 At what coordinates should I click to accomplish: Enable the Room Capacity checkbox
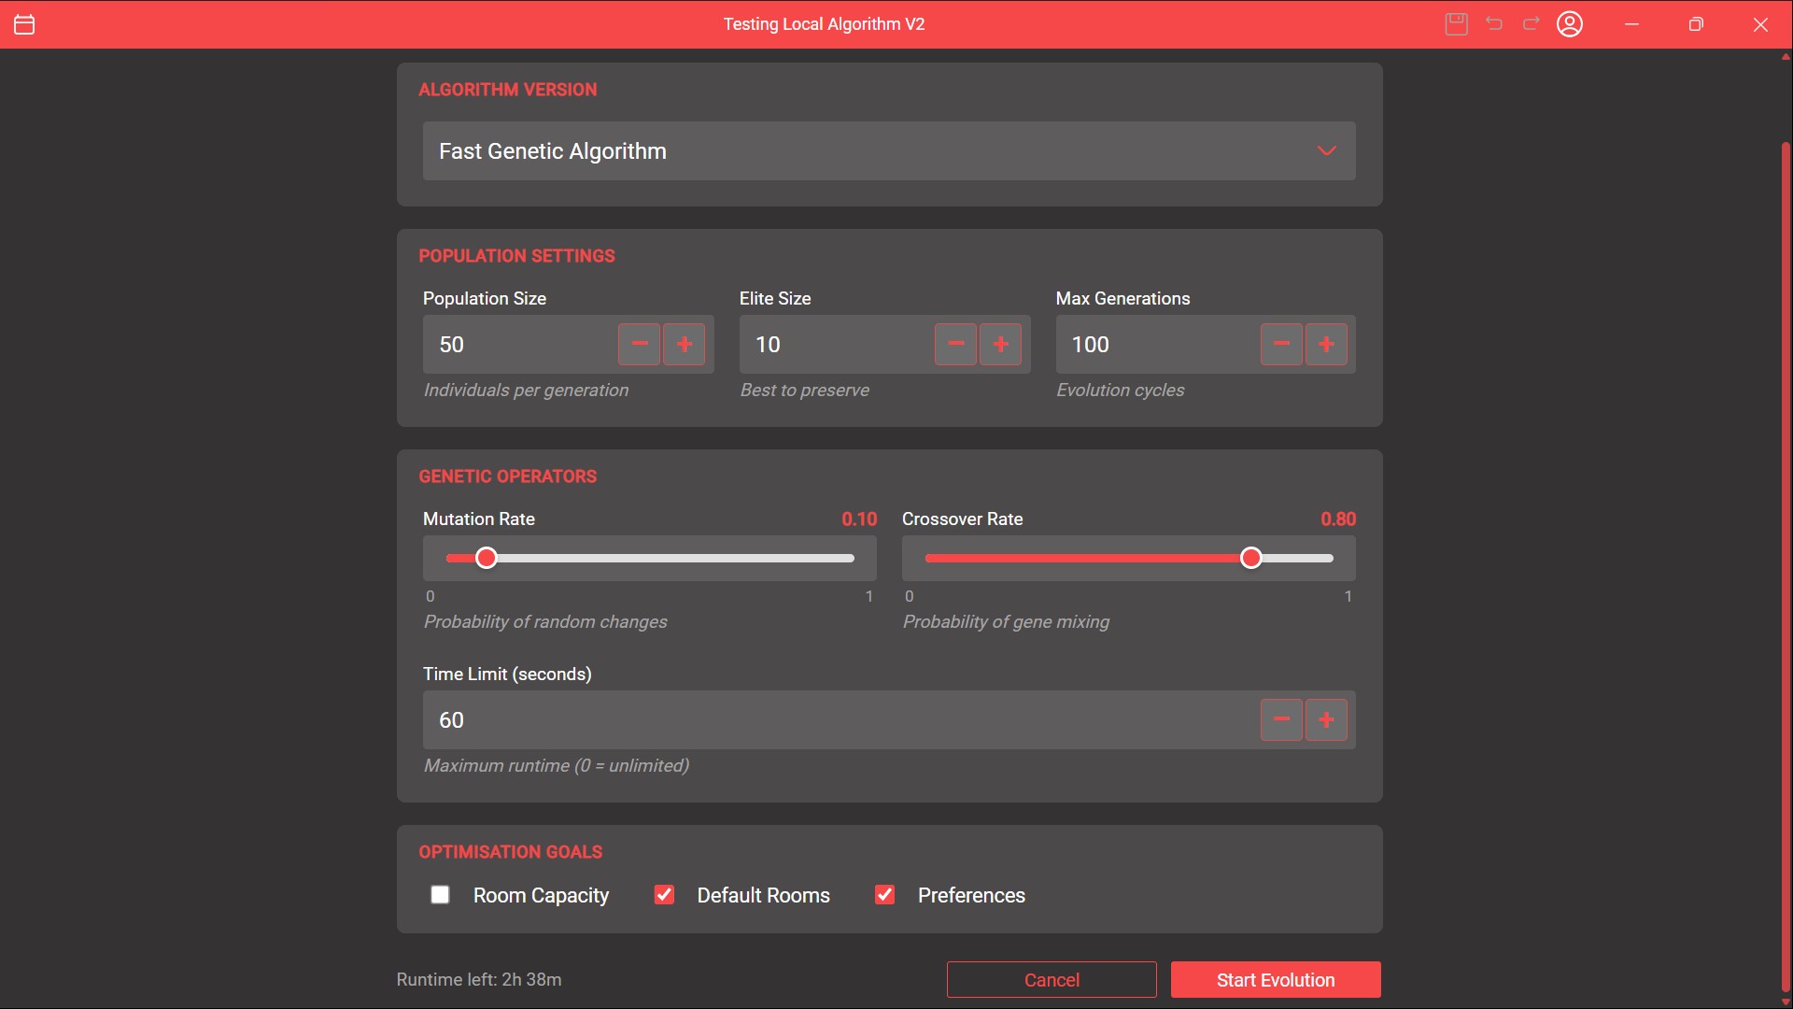point(440,895)
